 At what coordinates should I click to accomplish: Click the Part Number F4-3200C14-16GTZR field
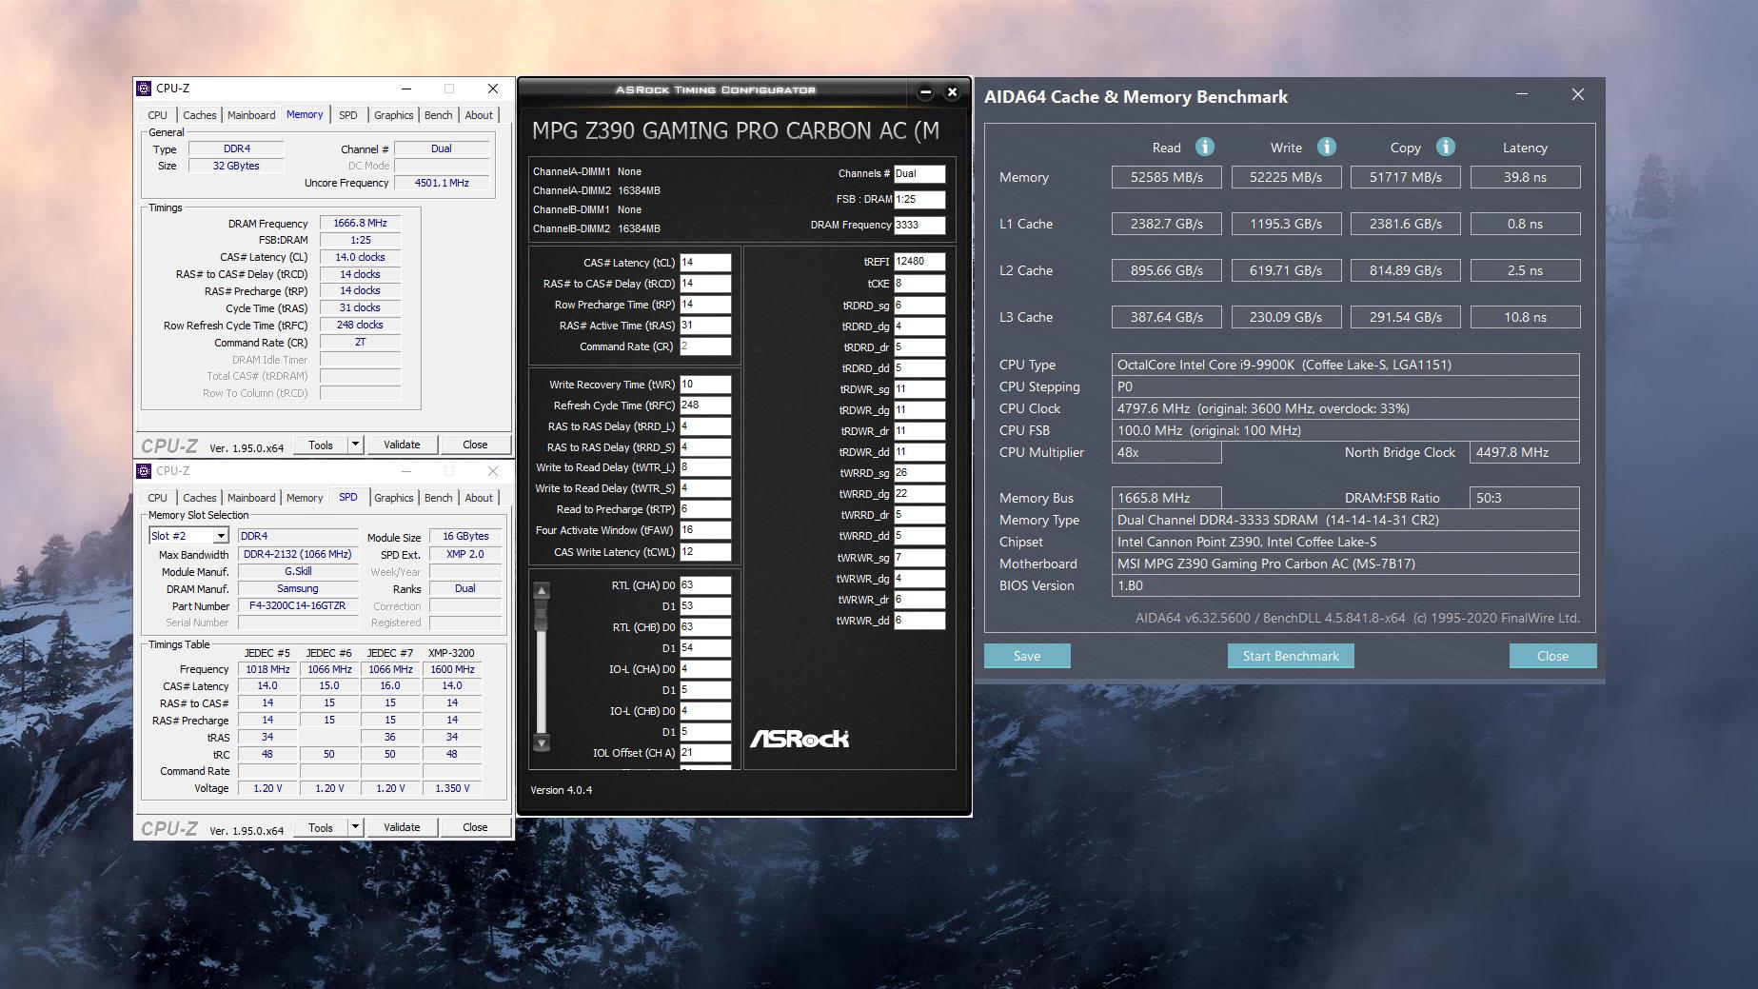pyautogui.click(x=298, y=606)
